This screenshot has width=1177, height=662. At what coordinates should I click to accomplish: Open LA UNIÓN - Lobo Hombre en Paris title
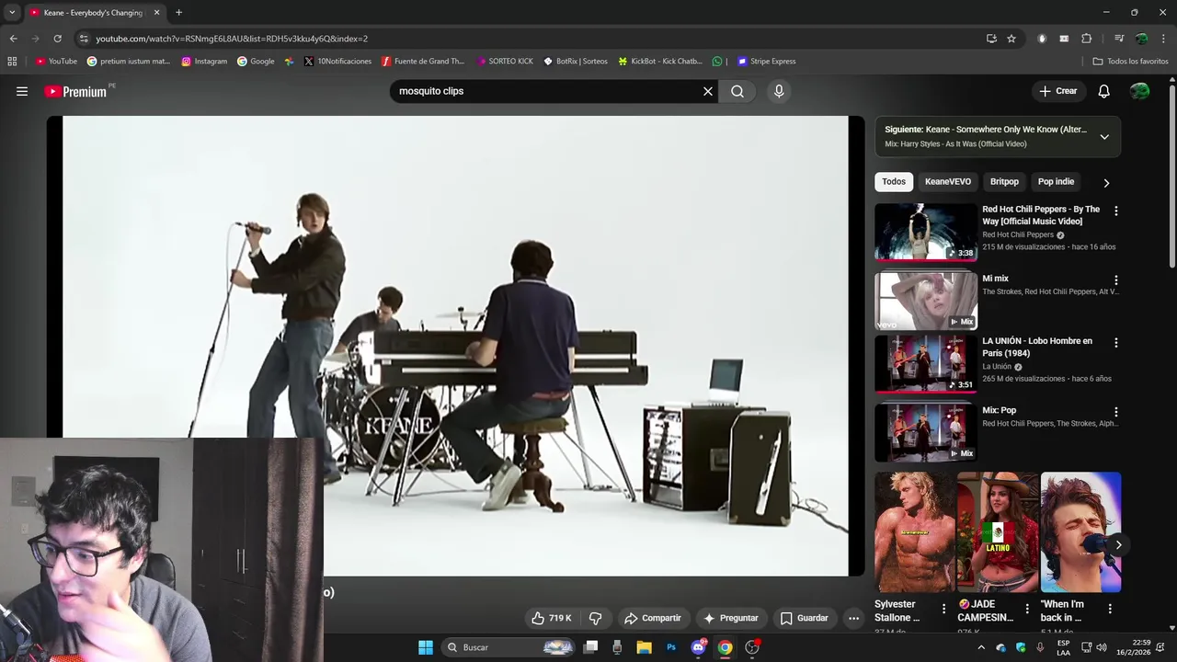[1037, 347]
